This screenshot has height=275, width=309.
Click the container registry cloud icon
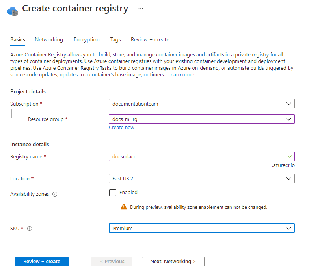13,10
